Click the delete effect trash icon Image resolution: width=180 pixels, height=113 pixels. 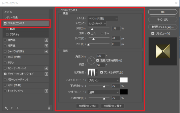(49, 108)
